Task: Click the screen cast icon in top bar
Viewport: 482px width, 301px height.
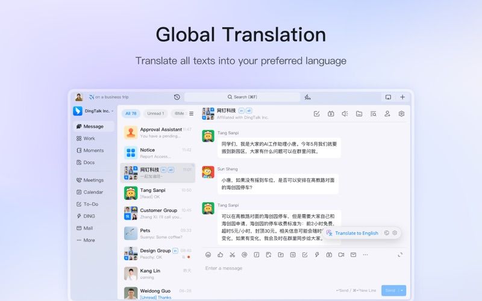Action: (x=388, y=97)
